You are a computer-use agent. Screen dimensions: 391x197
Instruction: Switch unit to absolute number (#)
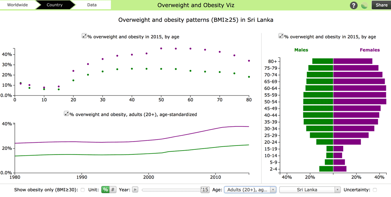pos(113,190)
